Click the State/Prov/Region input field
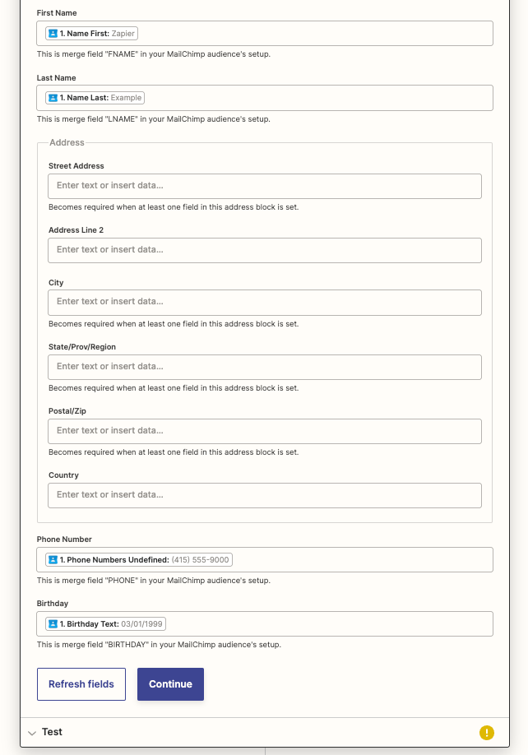This screenshot has height=755, width=528. (265, 367)
